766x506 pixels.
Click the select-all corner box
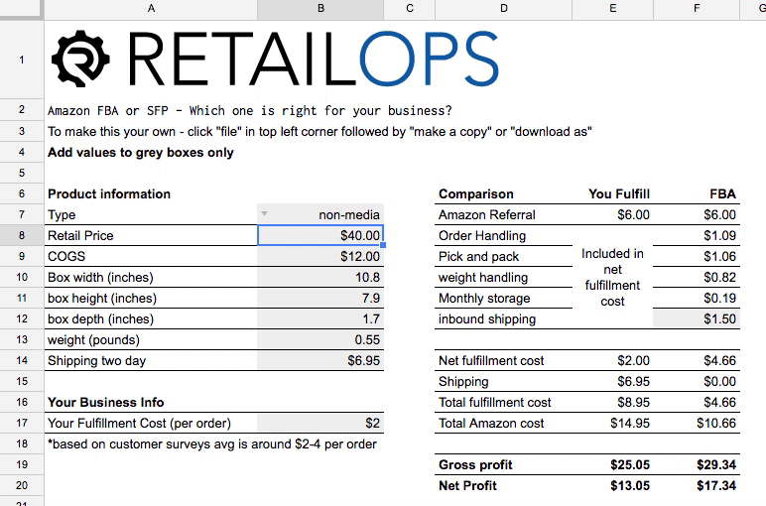(x=22, y=9)
